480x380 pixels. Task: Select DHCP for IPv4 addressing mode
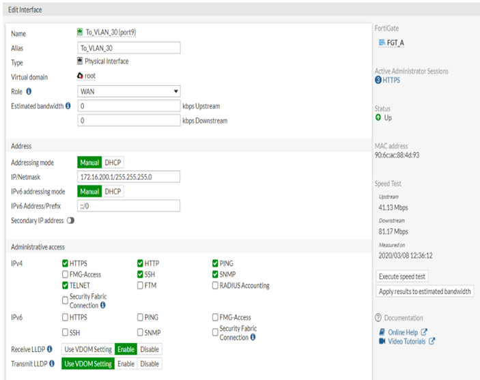(x=113, y=163)
